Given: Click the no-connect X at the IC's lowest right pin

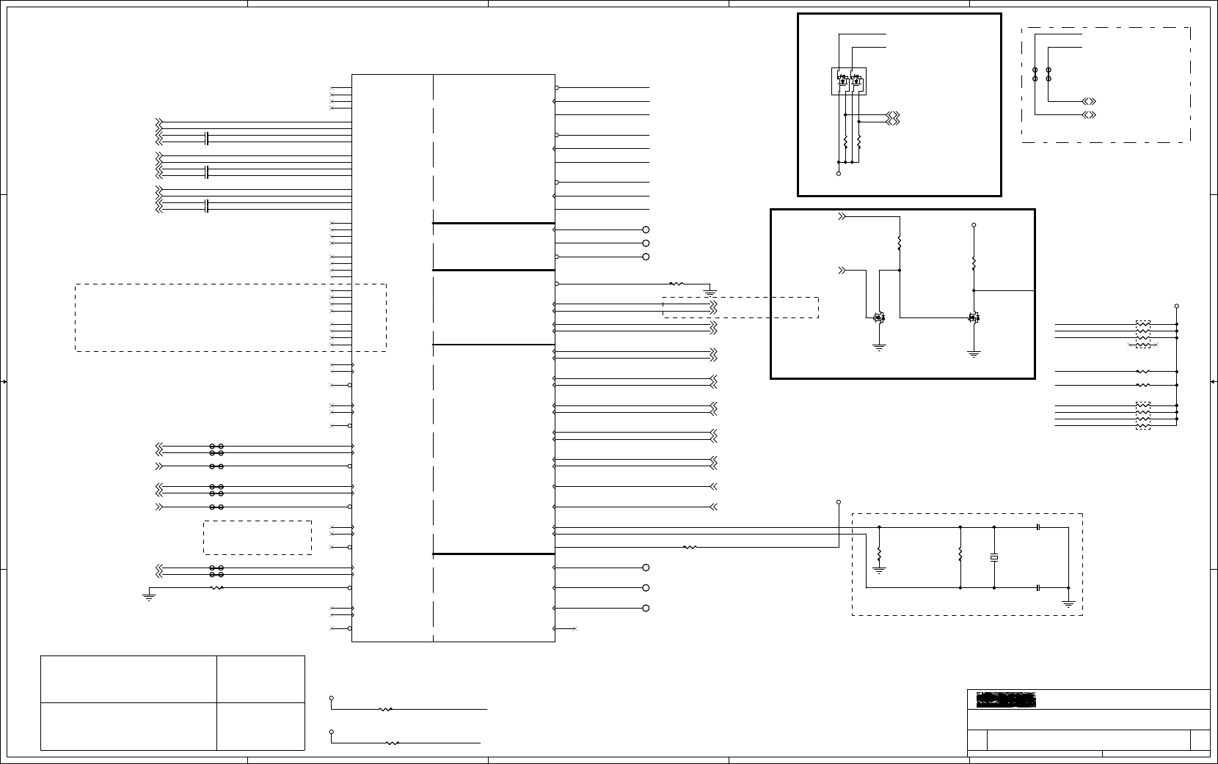Looking at the screenshot, I should tap(575, 628).
